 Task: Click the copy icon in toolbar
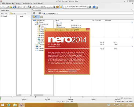click(x=22, y=7)
